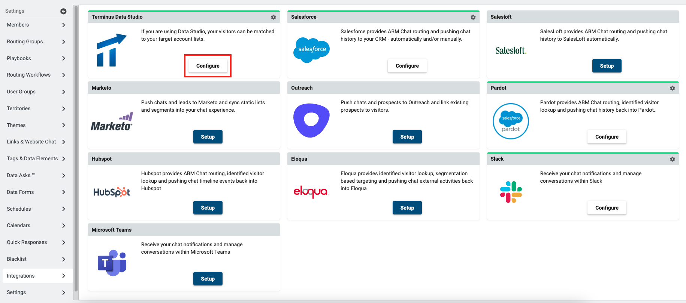Configure the Slack integration

coord(607,208)
